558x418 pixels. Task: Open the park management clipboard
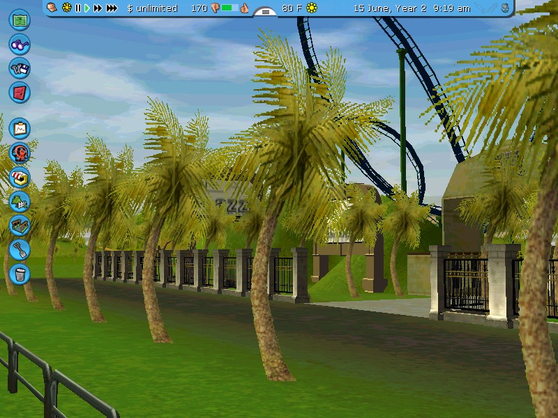[x=20, y=129]
